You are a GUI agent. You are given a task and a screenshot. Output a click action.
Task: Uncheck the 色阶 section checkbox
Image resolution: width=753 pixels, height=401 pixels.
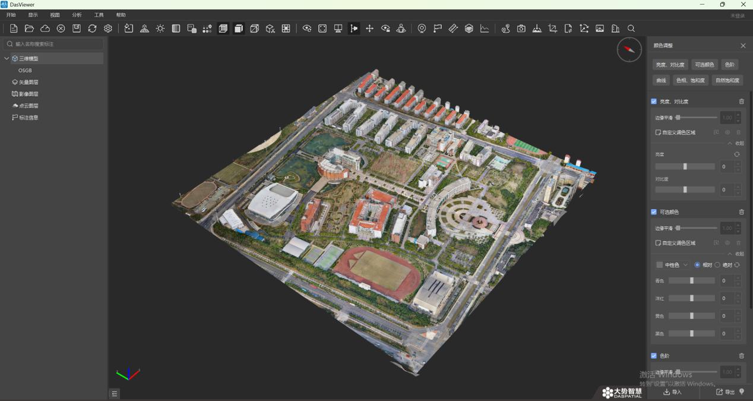(x=654, y=356)
